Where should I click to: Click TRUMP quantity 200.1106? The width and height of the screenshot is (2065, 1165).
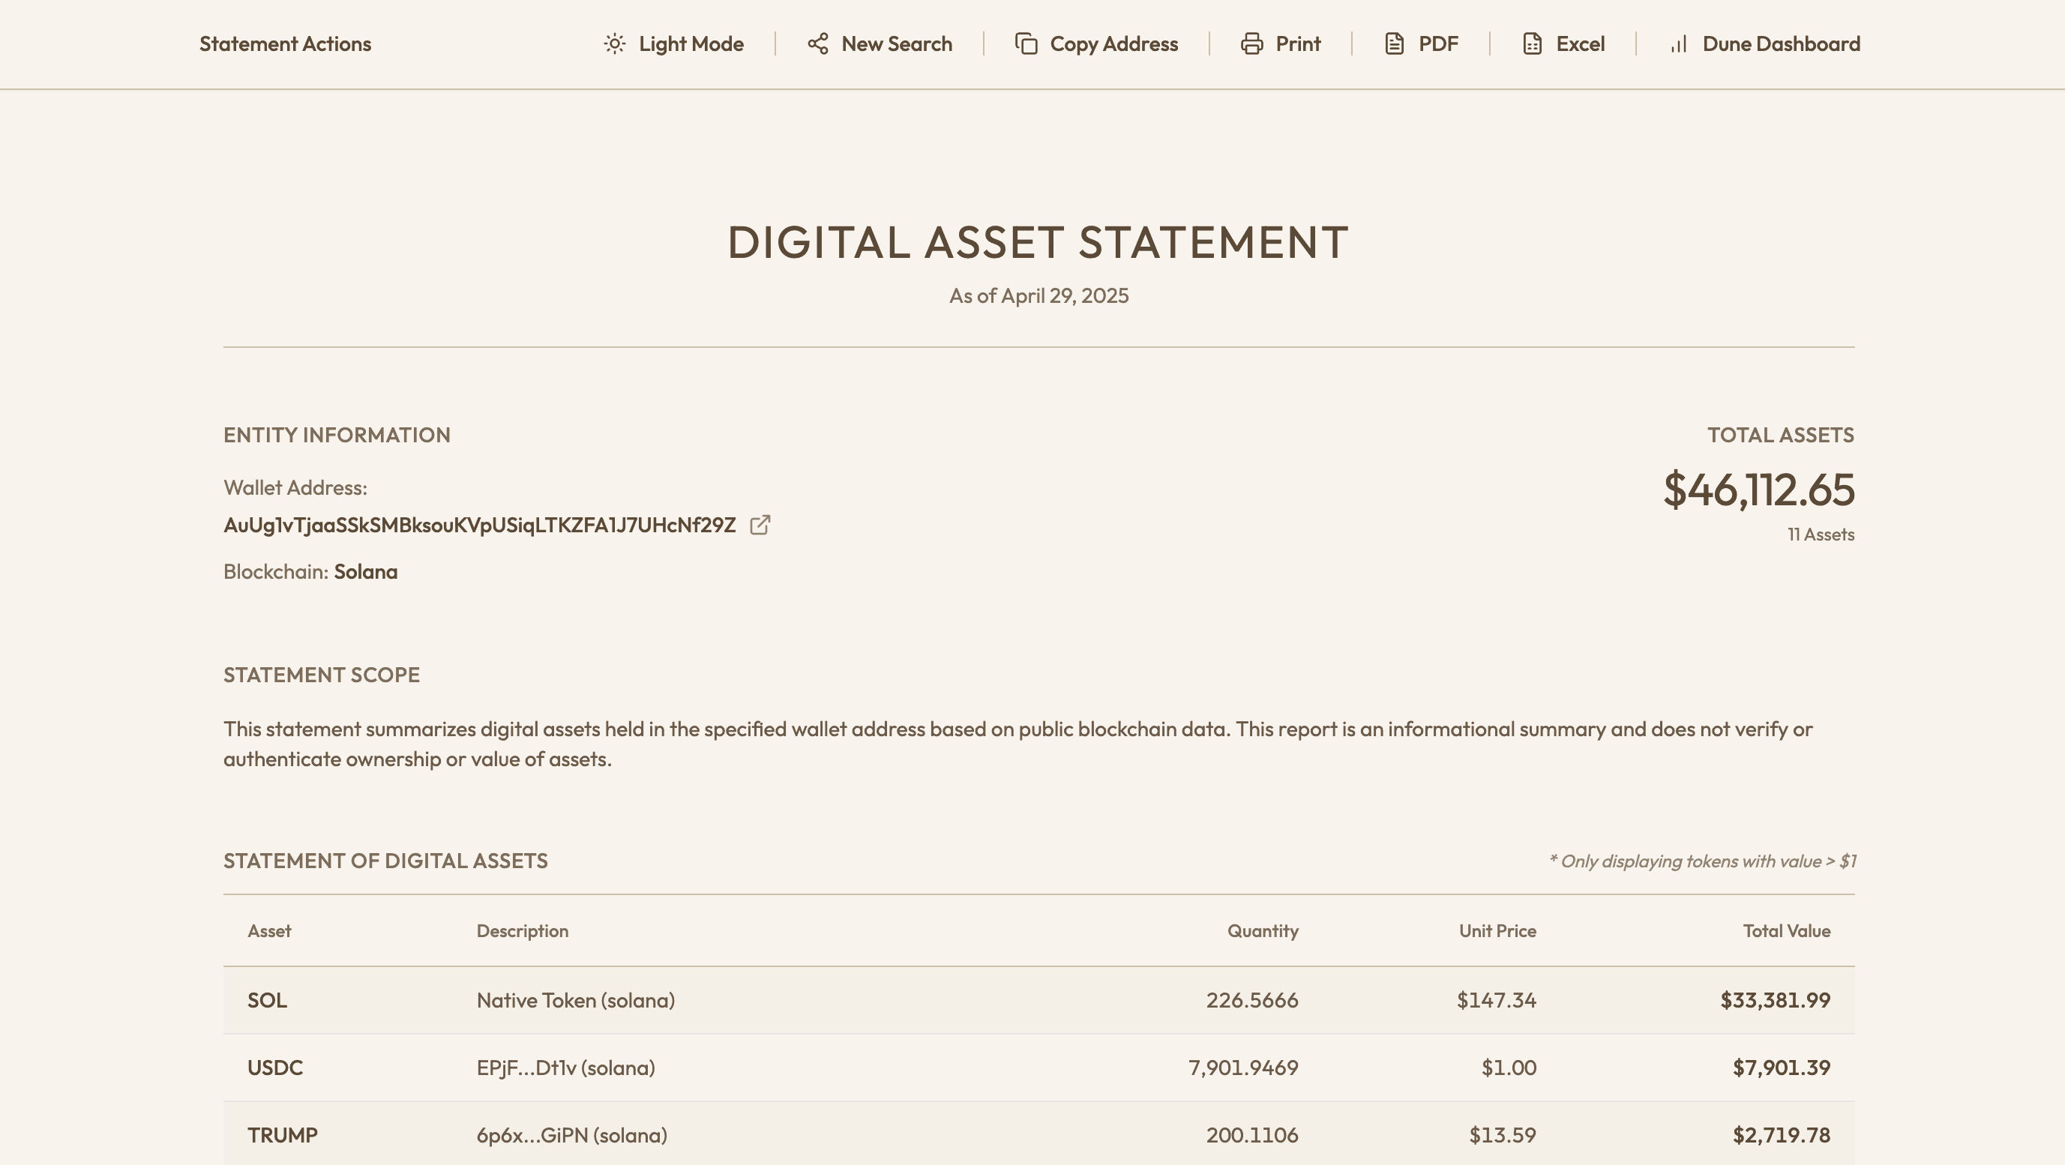click(x=1252, y=1135)
